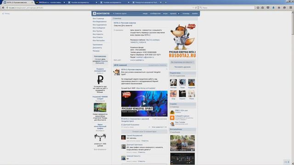Click the YouTube channel link icon
This screenshot has height=165, width=294.
pos(172,124)
